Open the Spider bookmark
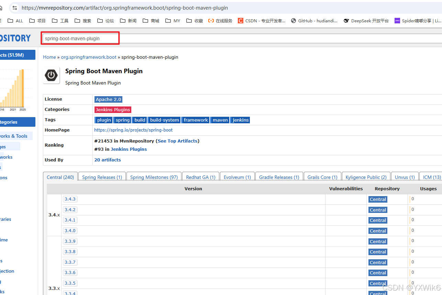Image resolution: width=442 pixels, height=295 pixels. tap(418, 21)
